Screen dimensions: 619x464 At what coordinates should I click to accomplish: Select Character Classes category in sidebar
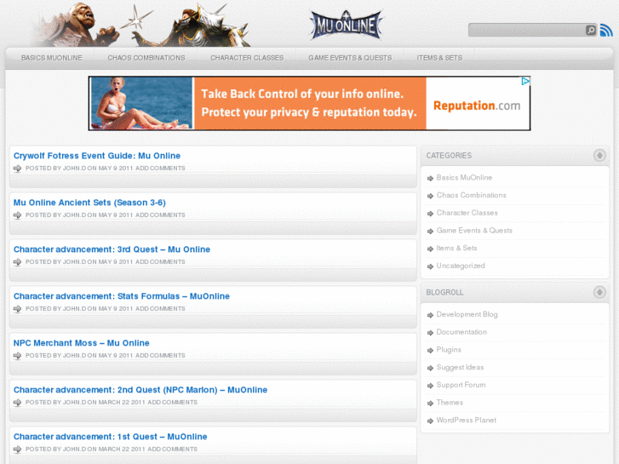[x=467, y=213]
